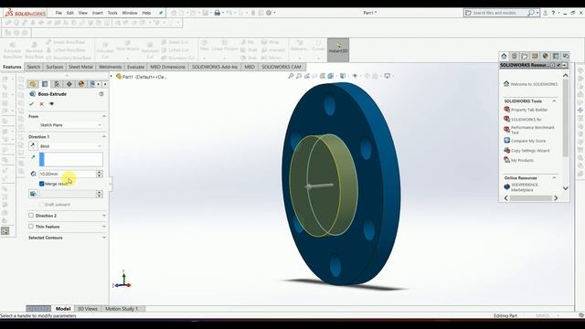Click the Zoom to Fit icon
Screen dimensions: 585x329
[x=291, y=76]
